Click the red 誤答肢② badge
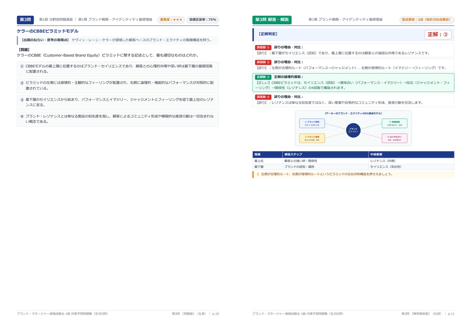Screen dimensions: 471x333 click(263, 62)
